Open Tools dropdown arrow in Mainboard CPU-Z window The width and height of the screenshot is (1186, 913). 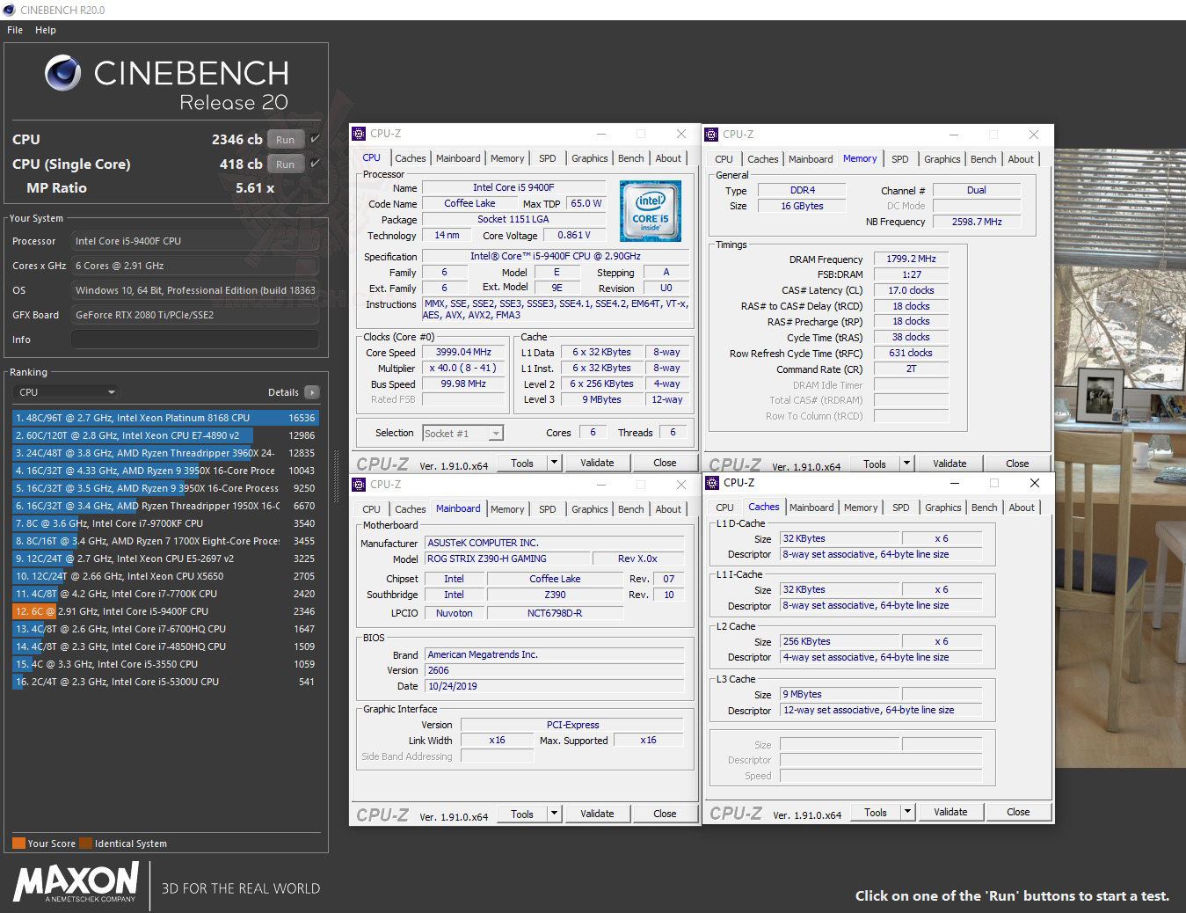coord(554,814)
